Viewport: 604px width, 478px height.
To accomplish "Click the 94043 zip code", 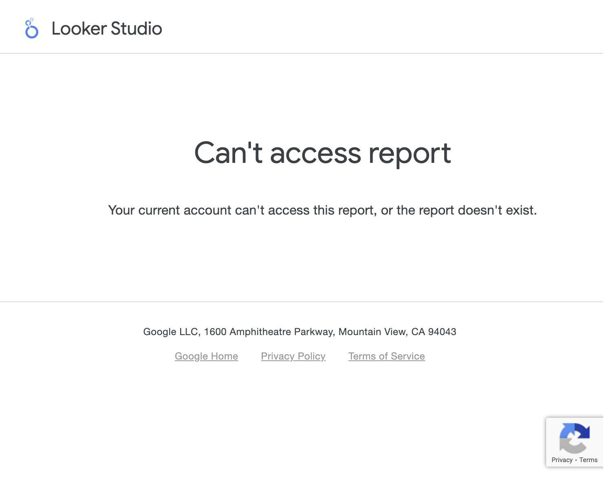I will coord(442,332).
